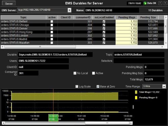Click the Durable field text box
This screenshot has height=126, width=168.
55,54
